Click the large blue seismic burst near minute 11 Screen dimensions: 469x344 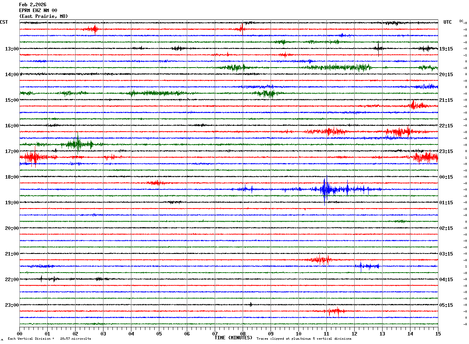coord(326,190)
